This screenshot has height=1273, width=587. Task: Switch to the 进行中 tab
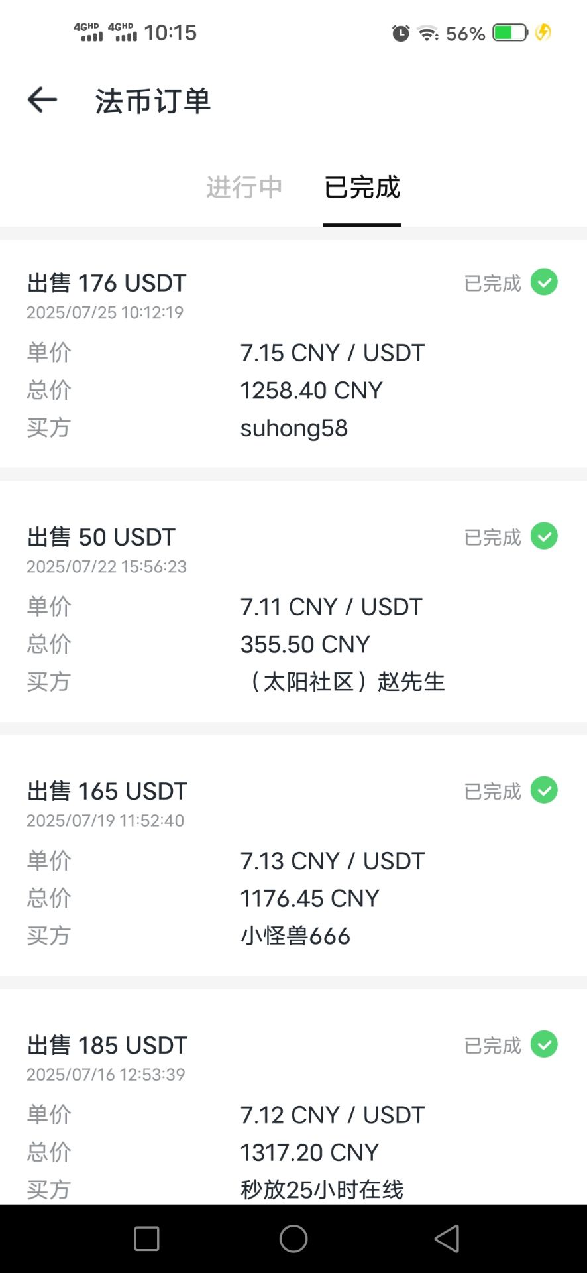click(244, 188)
